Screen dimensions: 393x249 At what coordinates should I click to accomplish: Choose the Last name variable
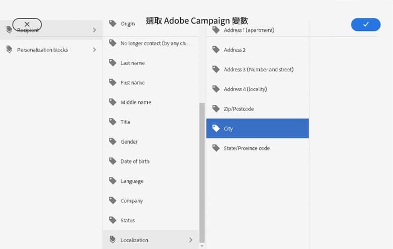point(151,63)
